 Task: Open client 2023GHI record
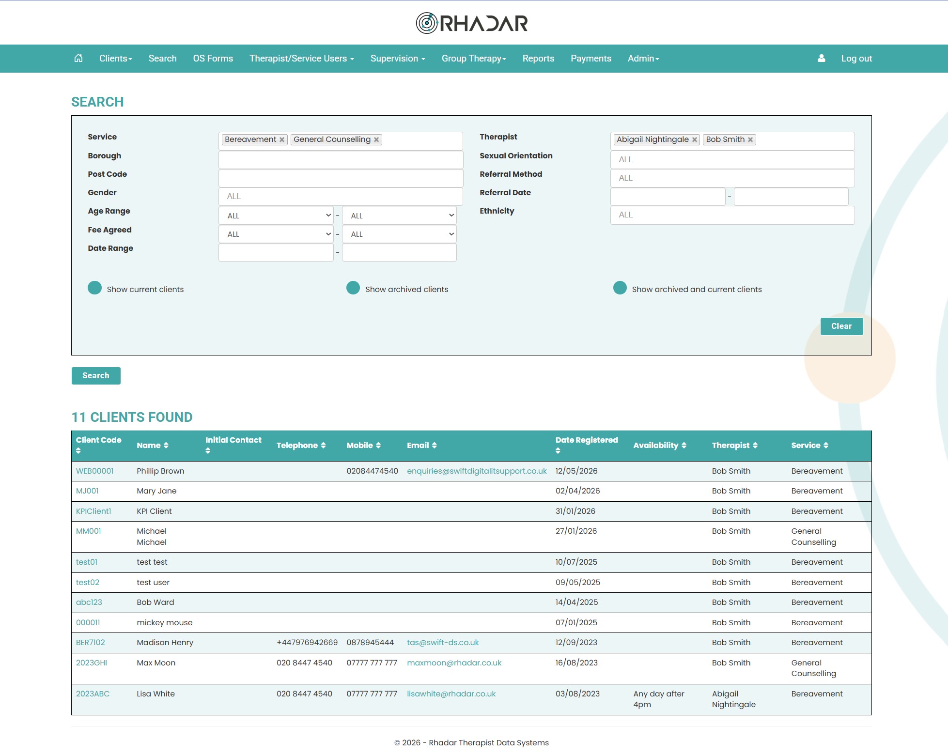(92, 663)
